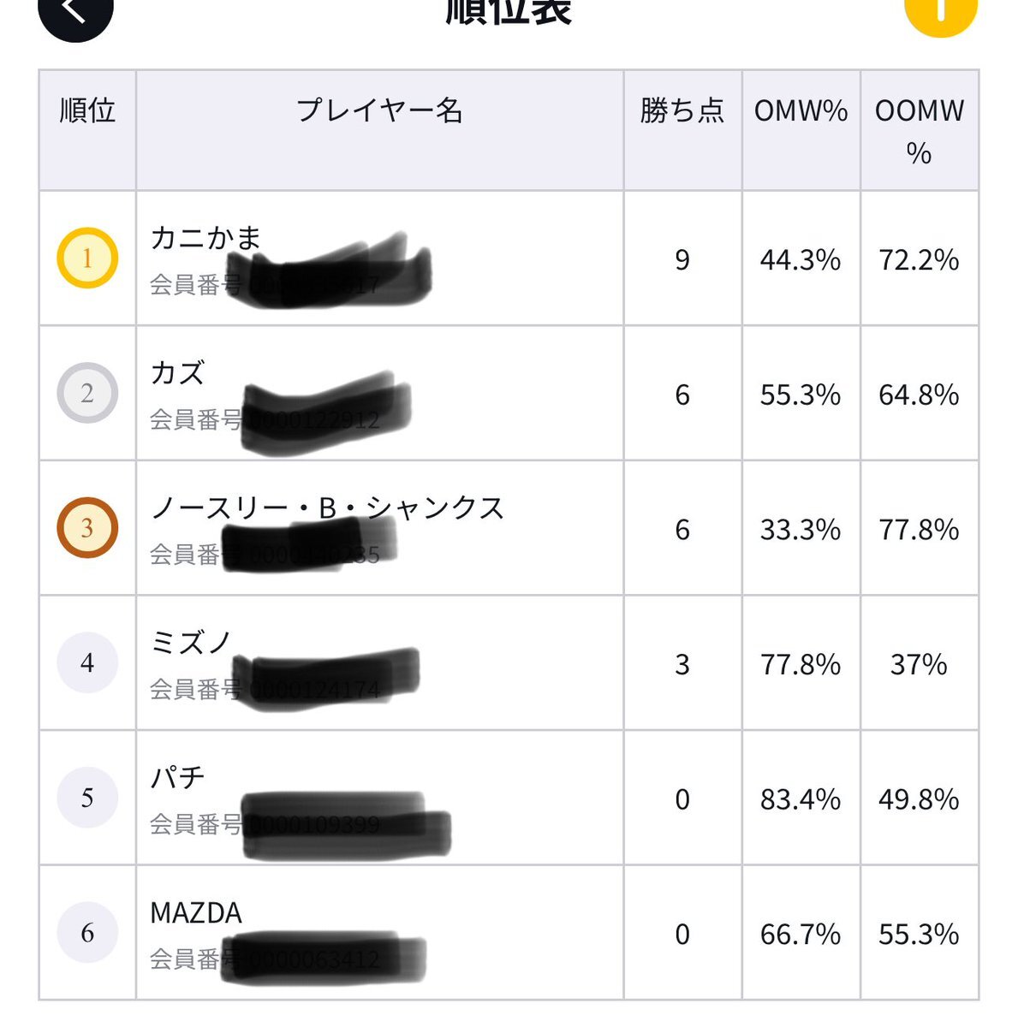Click the gold rank 1 medal
The width and height of the screenshot is (1018, 1027).
click(x=87, y=258)
